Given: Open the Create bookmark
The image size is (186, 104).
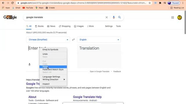Looking at the screenshot, I should (x=50, y=8).
